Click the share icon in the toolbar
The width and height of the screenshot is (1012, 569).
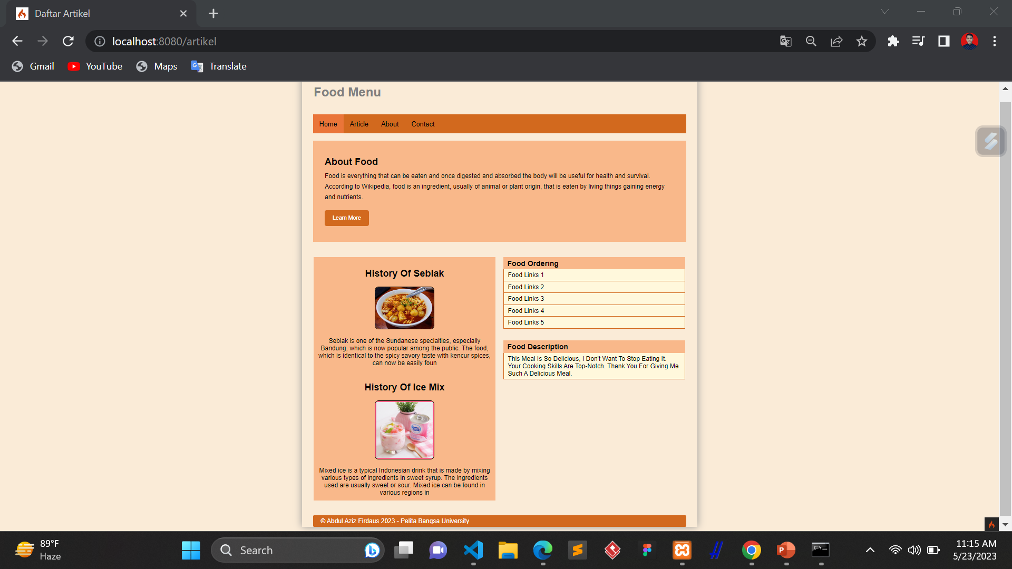coord(836,41)
